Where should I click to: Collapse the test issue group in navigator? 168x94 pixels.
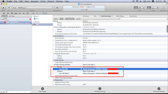1,19
